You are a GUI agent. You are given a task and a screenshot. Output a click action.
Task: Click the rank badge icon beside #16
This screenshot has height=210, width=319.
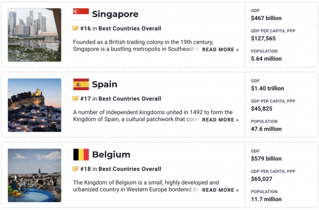(75, 28)
